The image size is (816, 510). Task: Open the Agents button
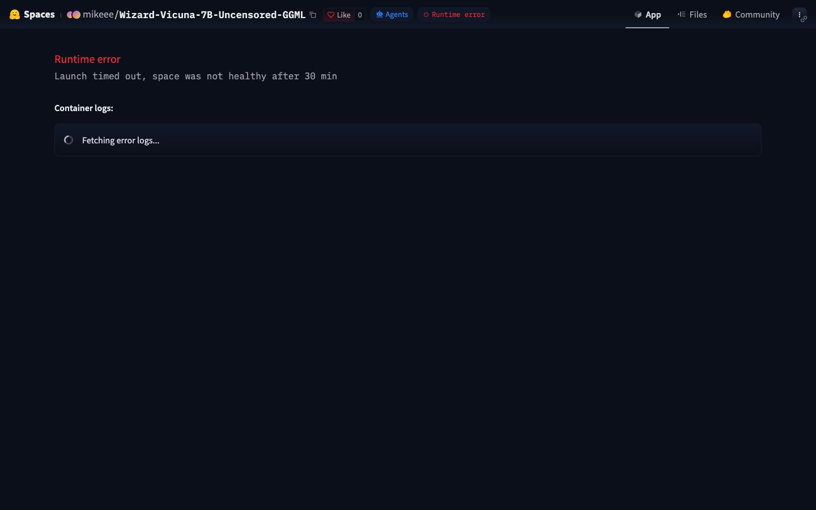pos(392,15)
